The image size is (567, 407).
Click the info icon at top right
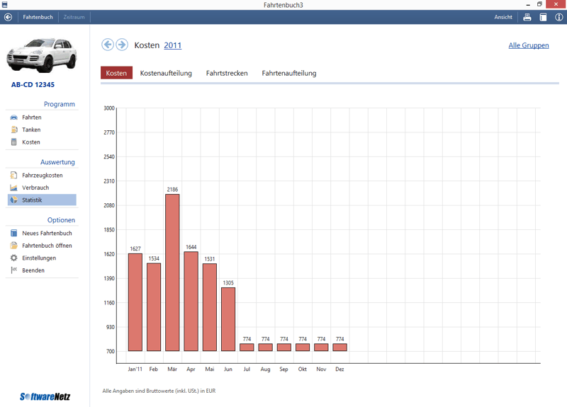pos(558,17)
